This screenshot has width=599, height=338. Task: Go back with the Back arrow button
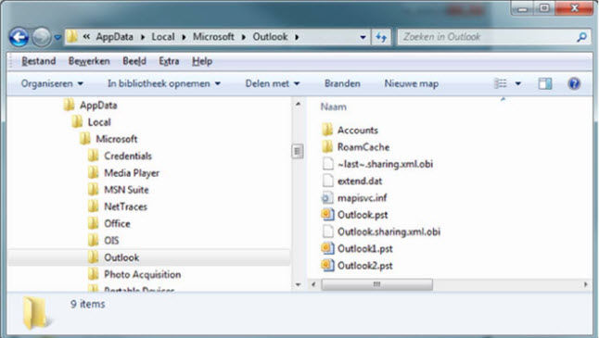pos(19,37)
